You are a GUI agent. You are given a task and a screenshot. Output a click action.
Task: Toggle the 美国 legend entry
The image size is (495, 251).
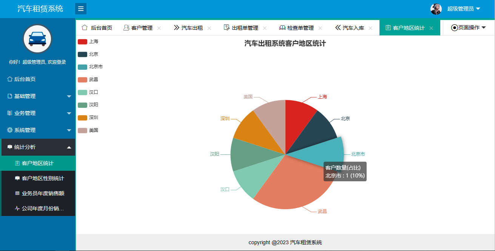(86, 130)
